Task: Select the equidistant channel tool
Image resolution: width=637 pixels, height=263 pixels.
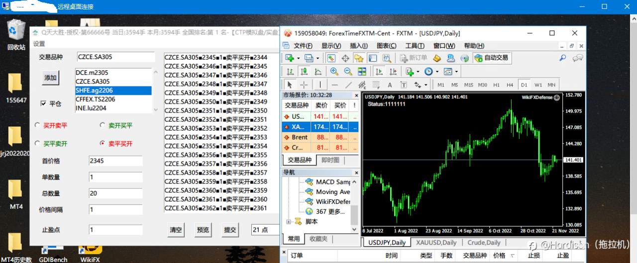Action: click(x=362, y=85)
